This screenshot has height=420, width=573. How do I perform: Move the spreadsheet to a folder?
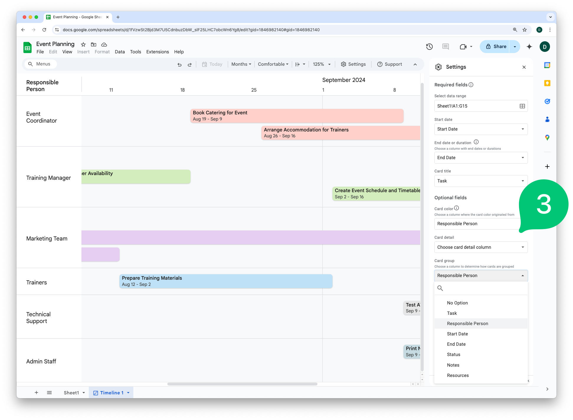click(93, 45)
